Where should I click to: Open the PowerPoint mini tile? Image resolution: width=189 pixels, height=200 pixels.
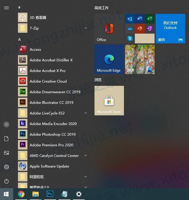pos(140,29)
